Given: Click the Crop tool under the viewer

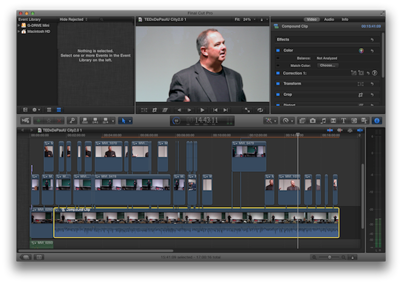Looking at the screenshot, I should click(x=155, y=110).
